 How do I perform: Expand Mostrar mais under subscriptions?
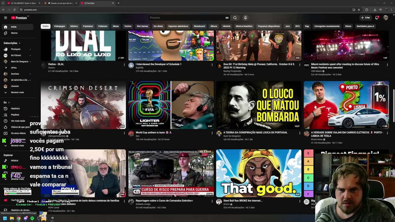tap(17, 92)
